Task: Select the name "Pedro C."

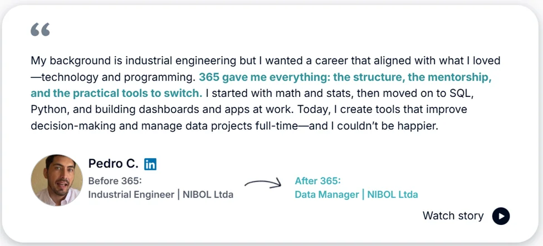Action: [113, 164]
